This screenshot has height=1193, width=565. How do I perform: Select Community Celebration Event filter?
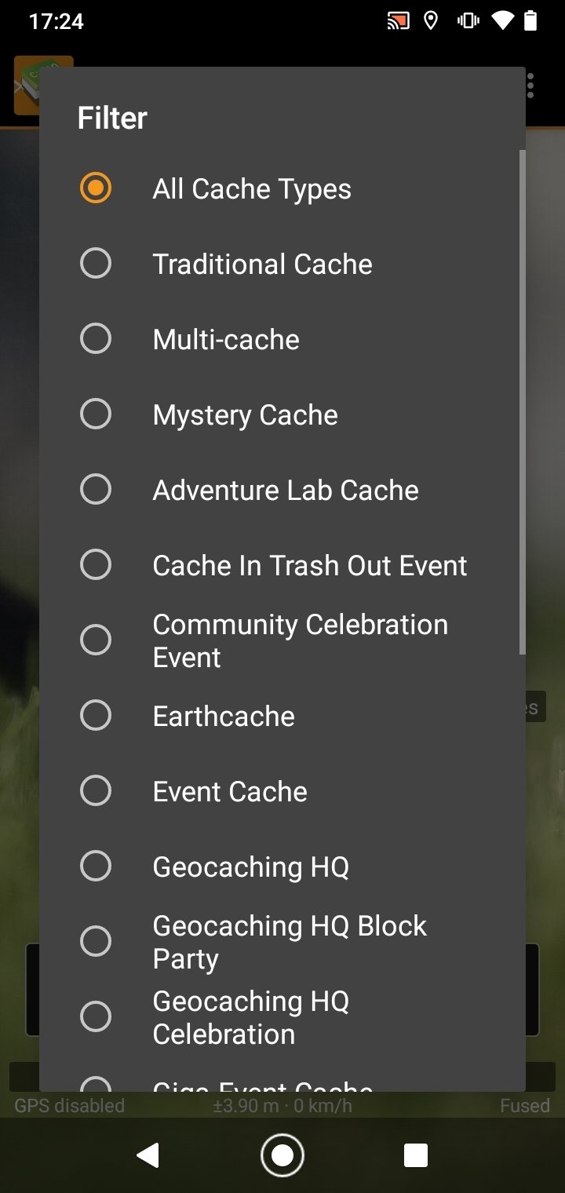click(x=96, y=640)
